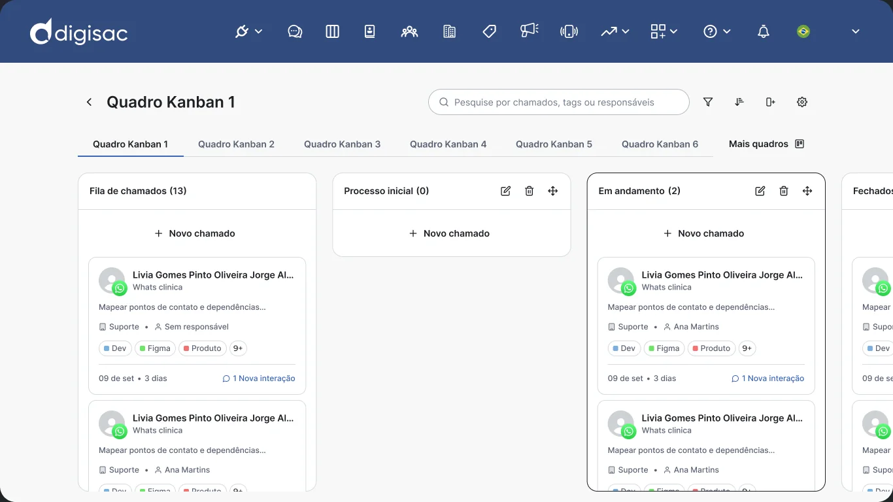Screen dimensions: 893x502
Task: Edit the Processo inicial column
Action: [x=505, y=191]
